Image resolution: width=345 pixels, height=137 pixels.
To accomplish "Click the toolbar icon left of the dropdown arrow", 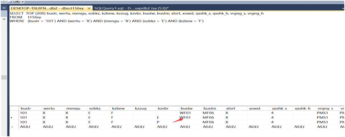I will click(x=16, y=1).
